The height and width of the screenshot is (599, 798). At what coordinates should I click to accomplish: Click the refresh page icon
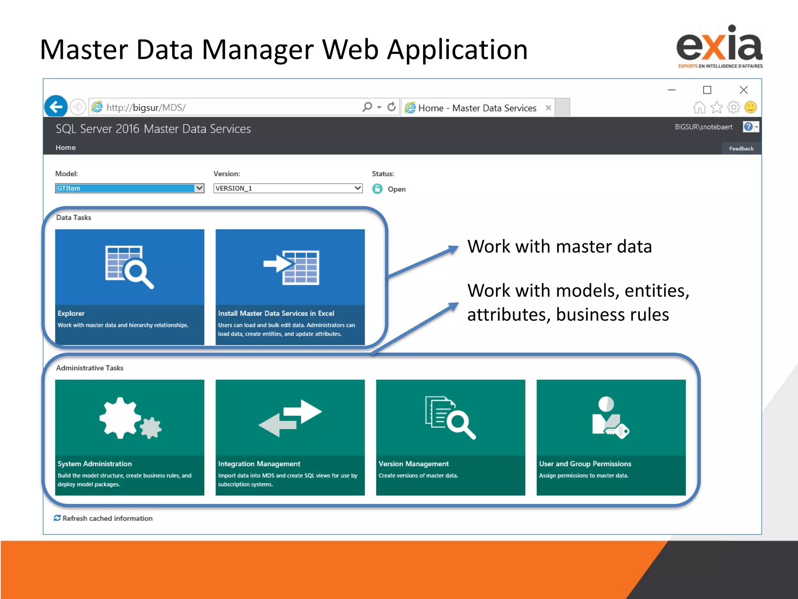(392, 107)
